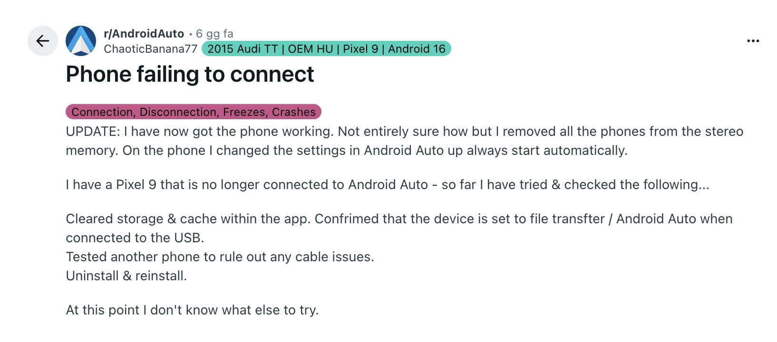Screen dimensions: 777x342
Task: Click 'OEM HU' within the green flair
Action: tap(311, 48)
